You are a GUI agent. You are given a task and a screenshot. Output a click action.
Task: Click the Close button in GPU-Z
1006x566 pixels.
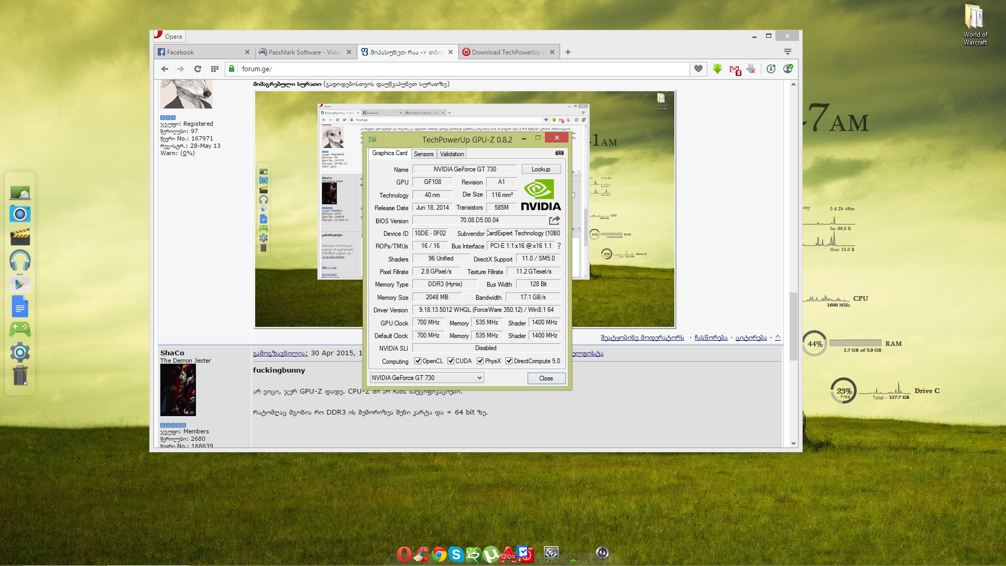coord(545,378)
